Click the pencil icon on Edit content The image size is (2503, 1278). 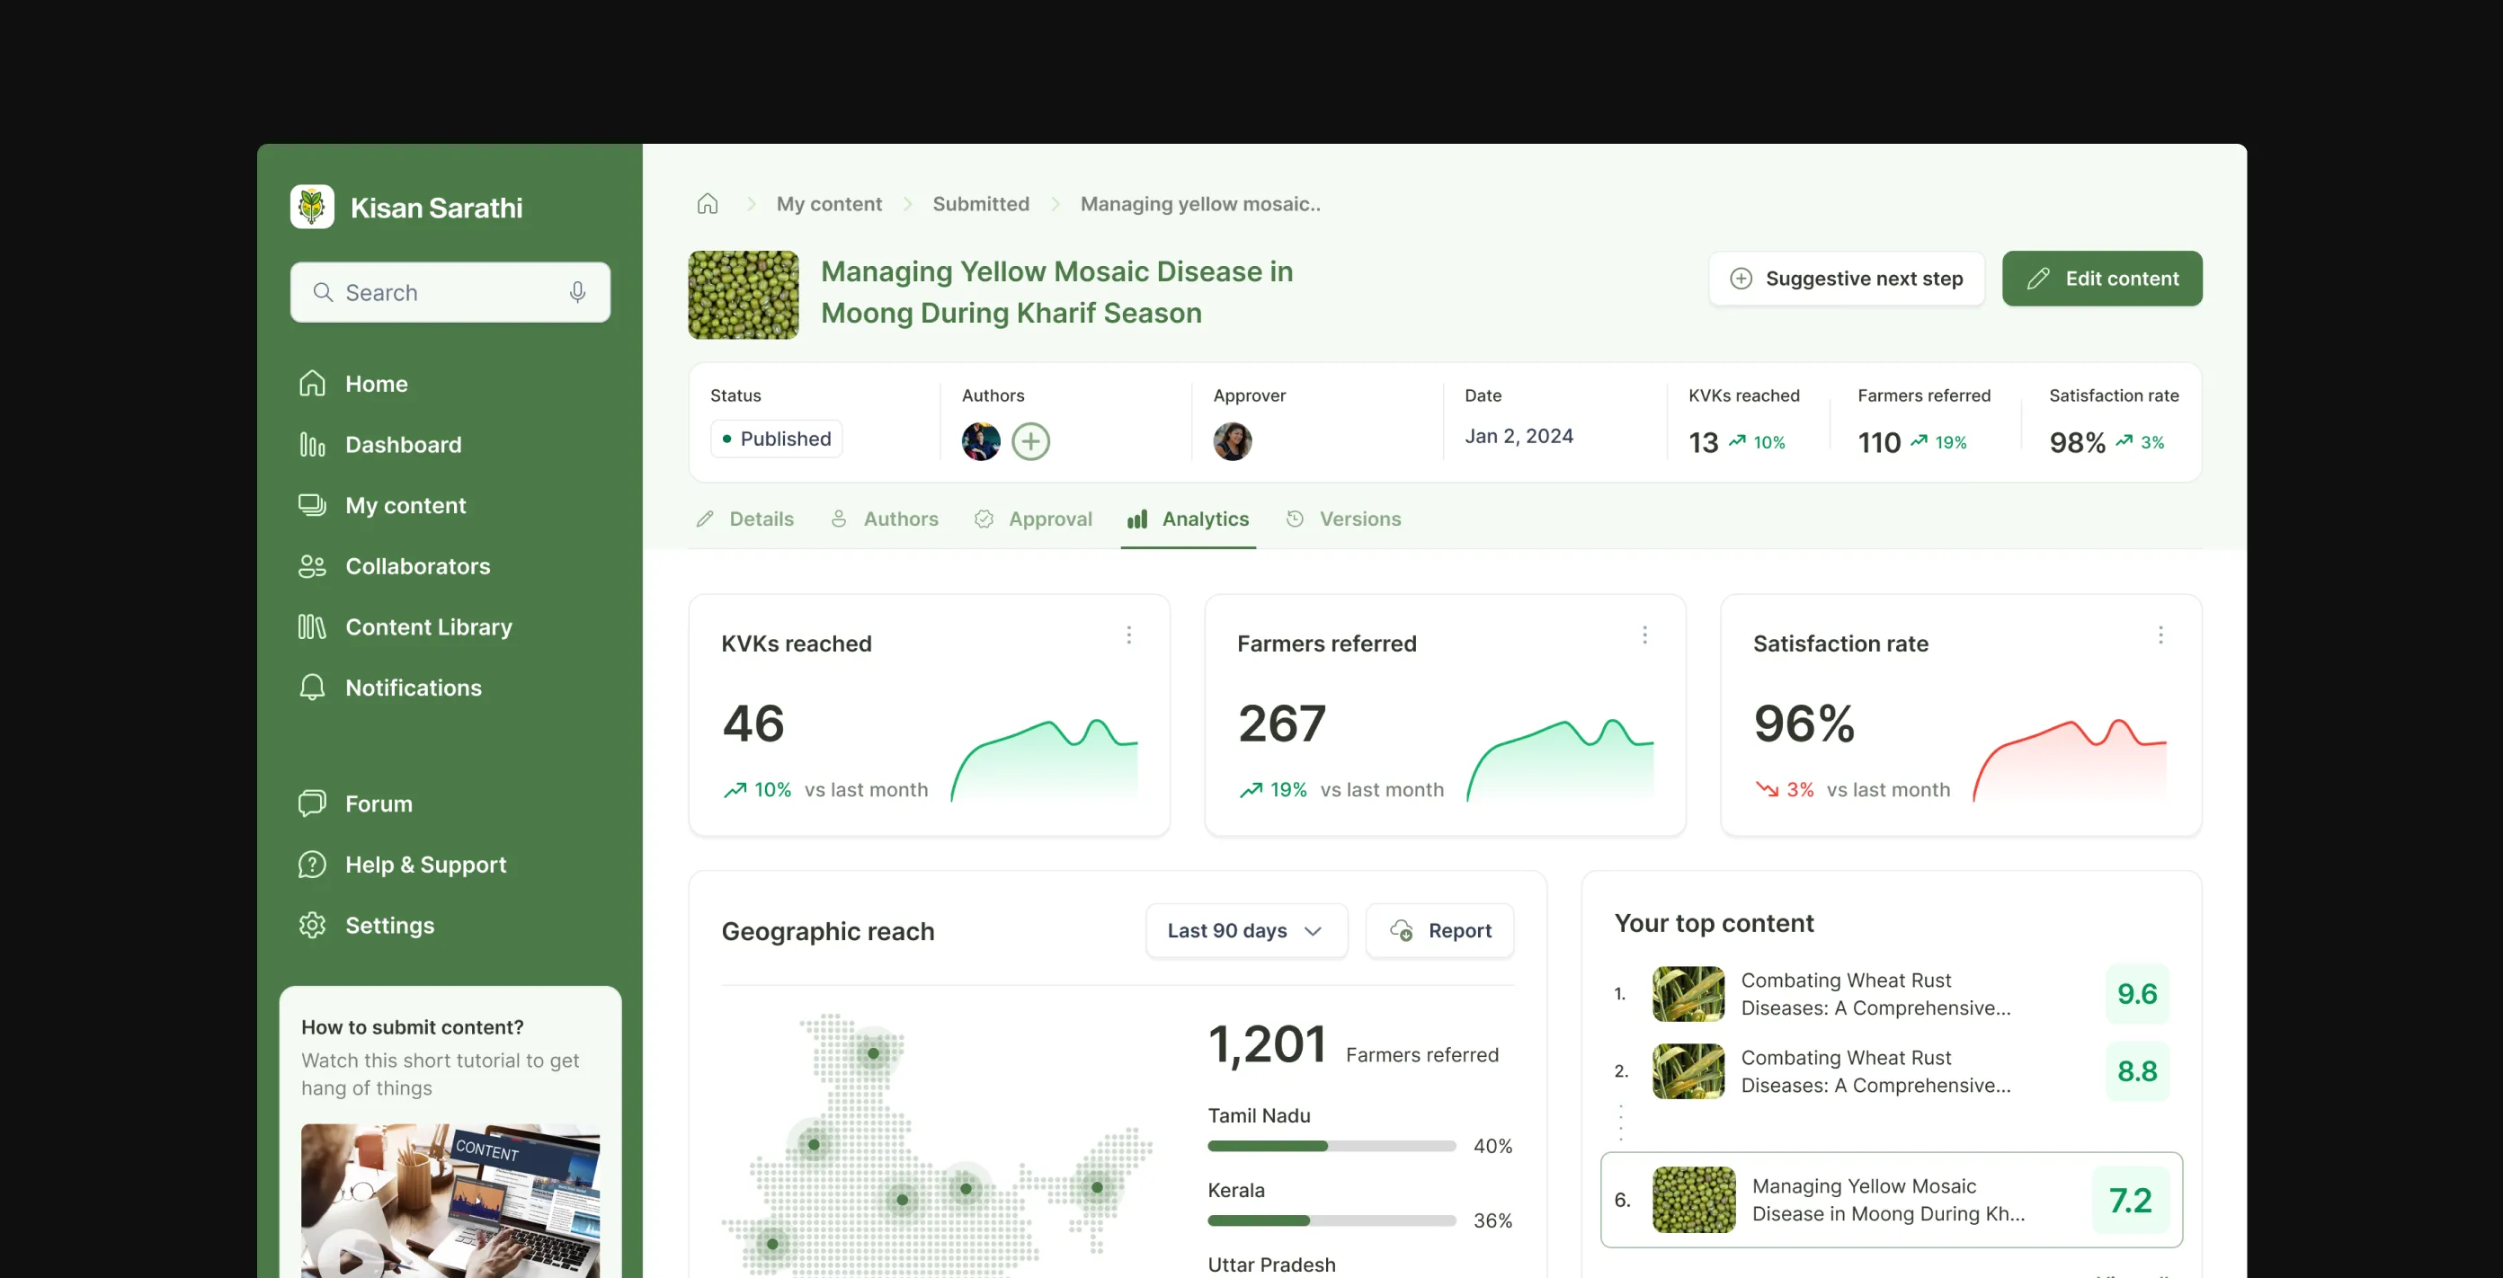(x=2038, y=279)
